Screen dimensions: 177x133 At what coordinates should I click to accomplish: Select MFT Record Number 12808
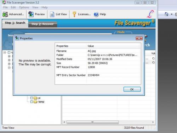[x=91, y=67]
